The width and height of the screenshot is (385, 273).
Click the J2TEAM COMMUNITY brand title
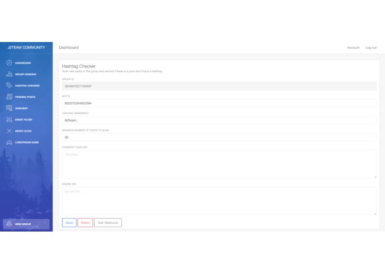tap(26, 48)
